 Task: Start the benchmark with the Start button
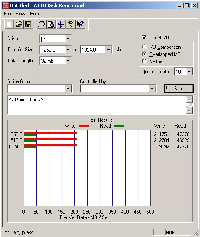pos(179,89)
